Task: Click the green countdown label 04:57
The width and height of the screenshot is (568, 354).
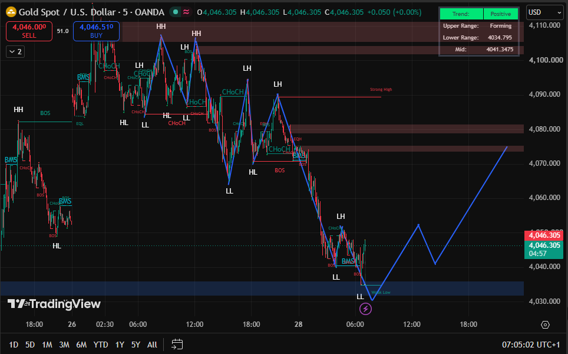Action: [x=537, y=254]
